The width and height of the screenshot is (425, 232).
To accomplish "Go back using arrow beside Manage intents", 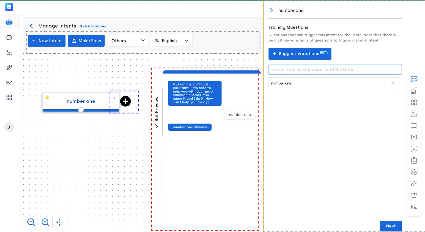I will click(x=31, y=26).
